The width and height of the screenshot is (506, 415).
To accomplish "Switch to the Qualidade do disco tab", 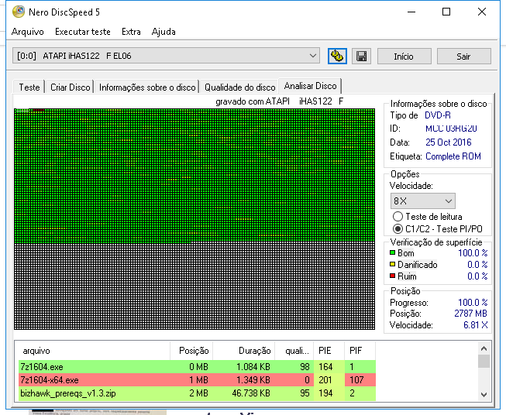I will [239, 87].
